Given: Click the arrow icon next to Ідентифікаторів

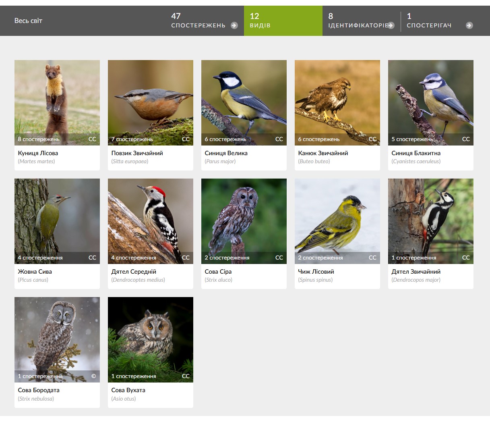Looking at the screenshot, I should point(391,25).
